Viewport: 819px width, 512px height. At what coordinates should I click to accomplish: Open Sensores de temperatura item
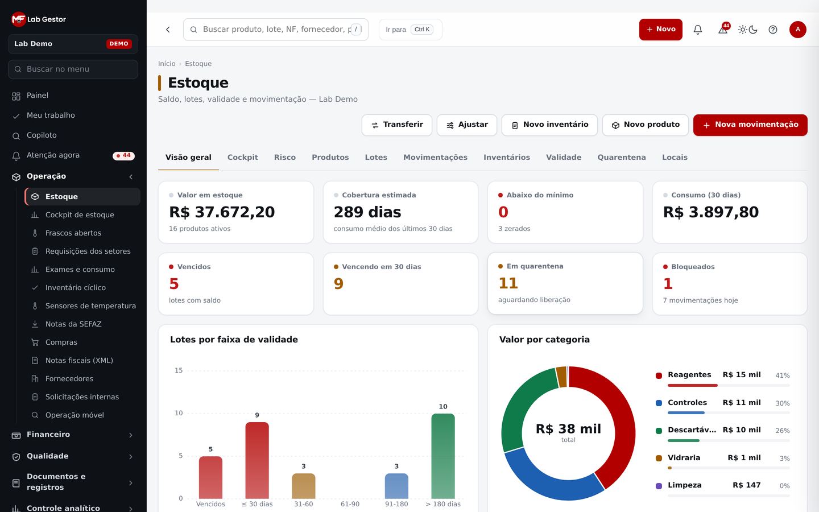click(x=82, y=306)
